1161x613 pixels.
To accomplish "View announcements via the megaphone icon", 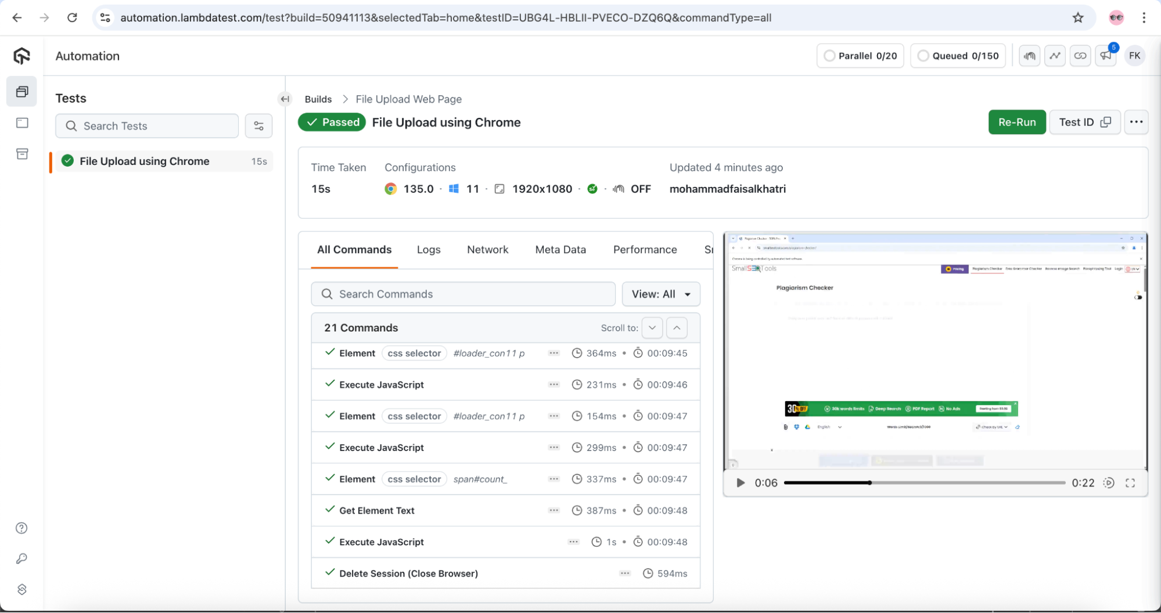I will [x=1106, y=55].
